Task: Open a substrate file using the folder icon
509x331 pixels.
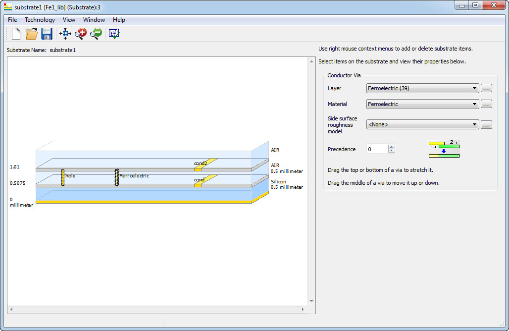Action: (32, 34)
